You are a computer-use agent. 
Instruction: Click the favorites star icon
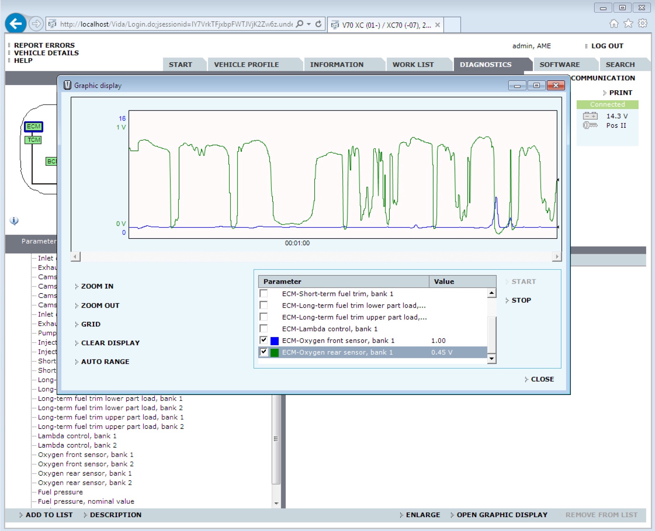[628, 24]
